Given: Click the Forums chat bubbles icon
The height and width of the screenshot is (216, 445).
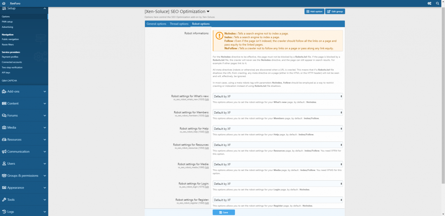Looking at the screenshot, I should coord(4,115).
